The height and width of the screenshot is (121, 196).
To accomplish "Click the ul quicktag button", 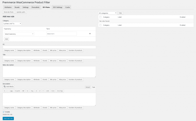I will point(36,91).
